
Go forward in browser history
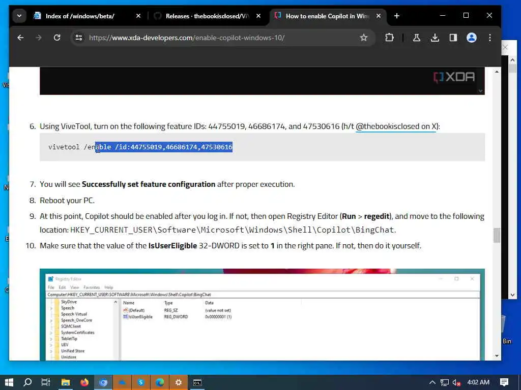pyautogui.click(x=39, y=38)
